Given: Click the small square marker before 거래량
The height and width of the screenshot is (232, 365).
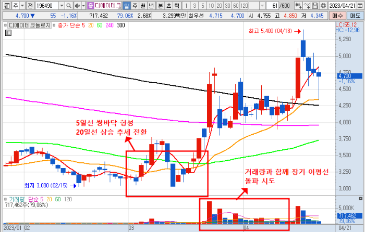Looking at the screenshot, I should (5, 199).
